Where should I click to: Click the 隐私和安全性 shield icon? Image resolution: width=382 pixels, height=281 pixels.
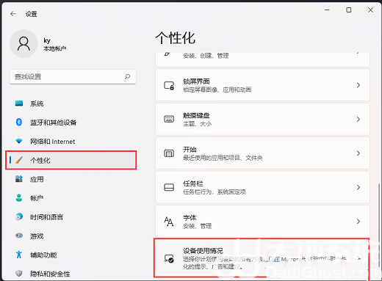pyautogui.click(x=19, y=274)
